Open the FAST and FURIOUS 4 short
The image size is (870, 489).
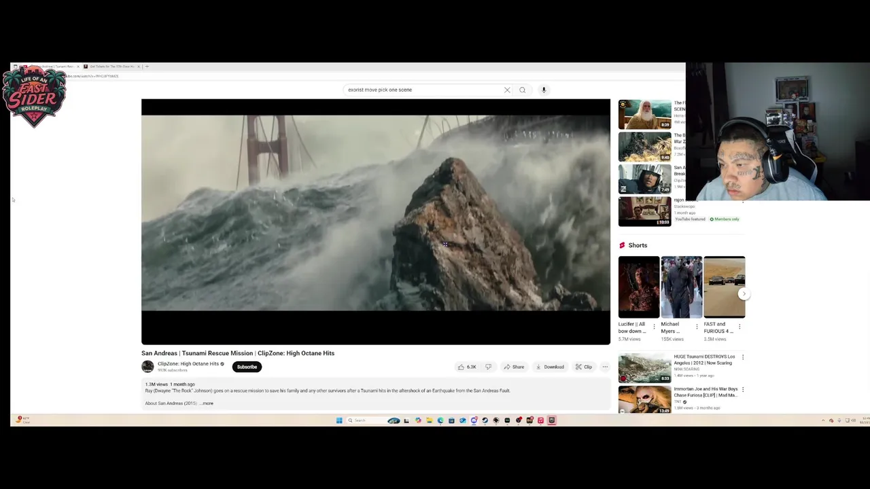click(725, 287)
